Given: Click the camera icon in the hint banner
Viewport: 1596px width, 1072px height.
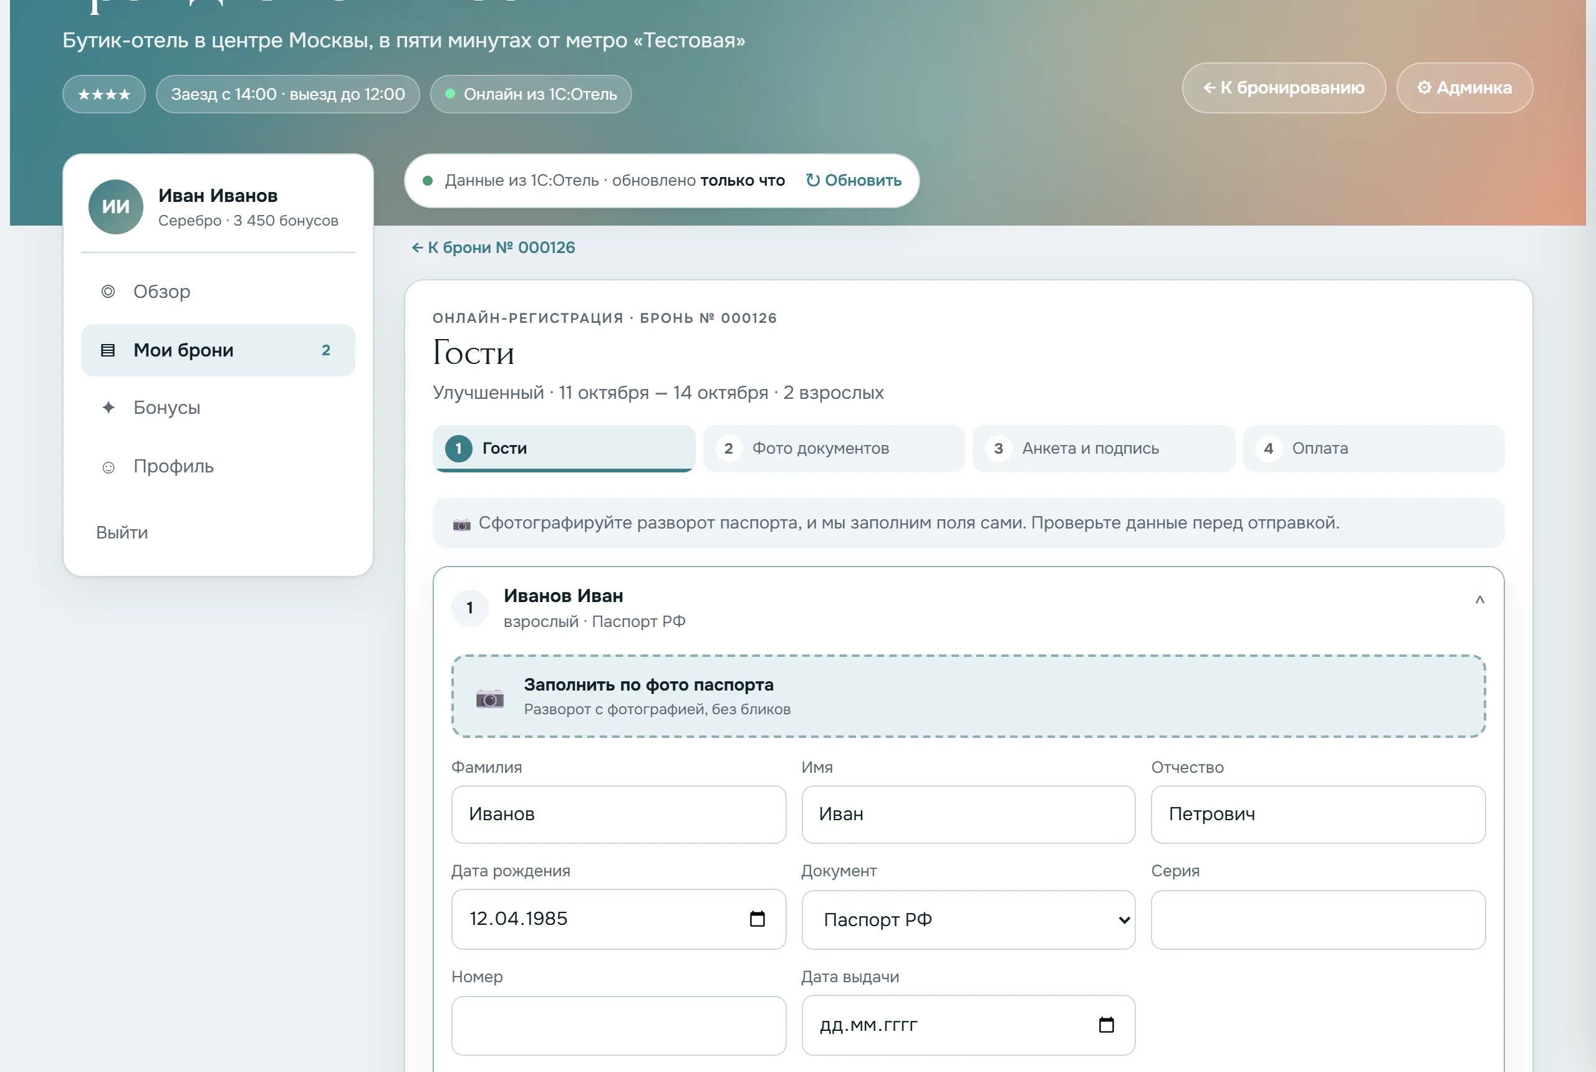Looking at the screenshot, I should coord(461,524).
